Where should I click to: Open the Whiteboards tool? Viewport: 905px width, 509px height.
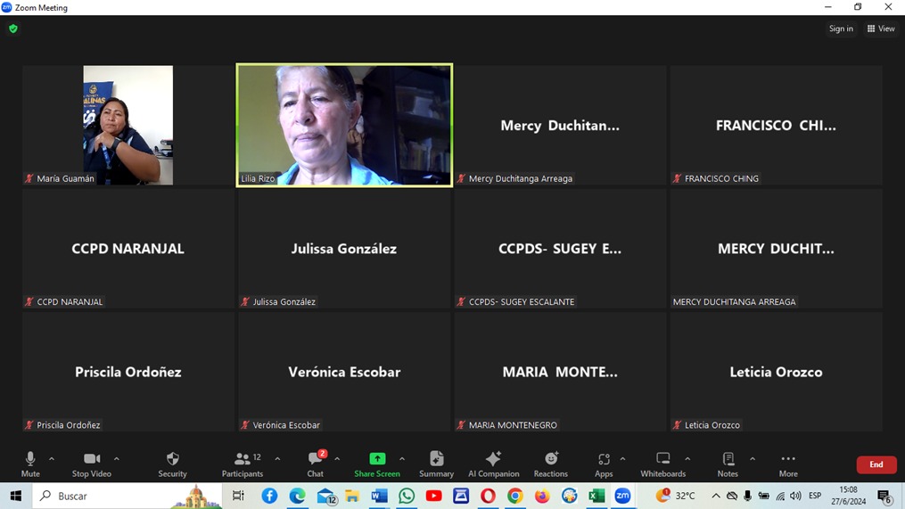tap(662, 464)
